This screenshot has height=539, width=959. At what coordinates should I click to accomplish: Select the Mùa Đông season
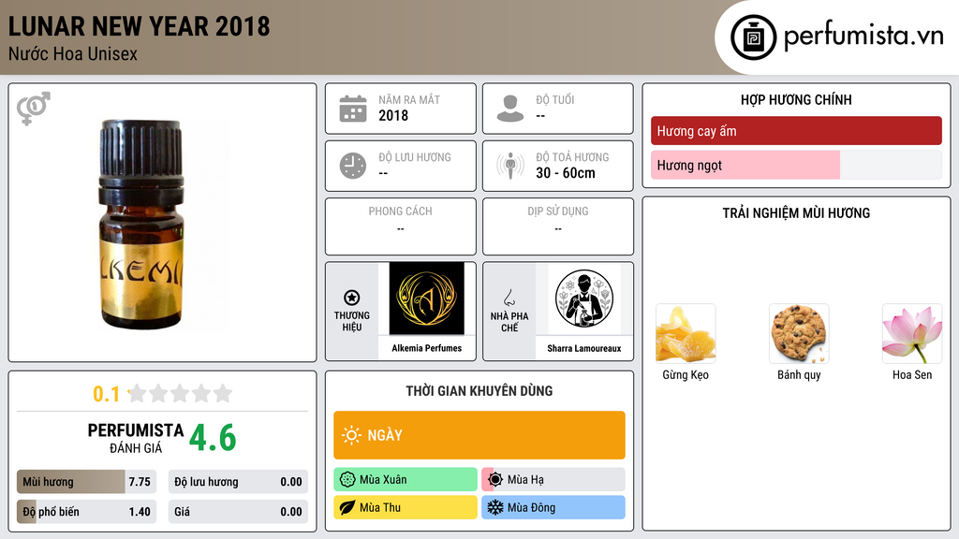[553, 508]
